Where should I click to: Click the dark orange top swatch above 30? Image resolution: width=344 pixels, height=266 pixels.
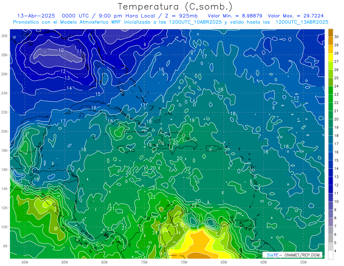point(331,32)
